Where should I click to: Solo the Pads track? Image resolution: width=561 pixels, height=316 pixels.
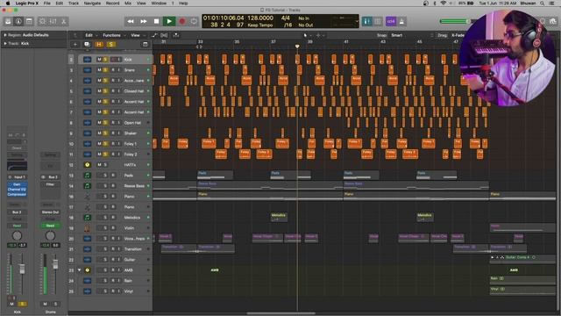[105, 176]
